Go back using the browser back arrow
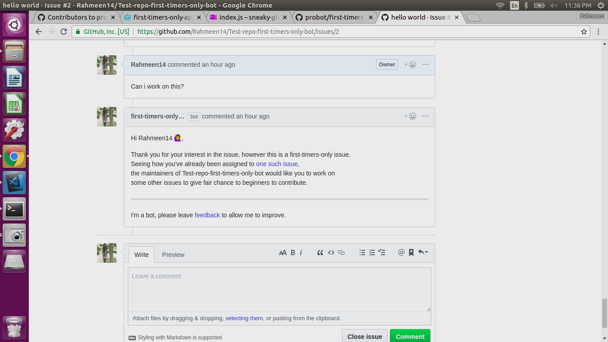 pyautogui.click(x=39, y=32)
